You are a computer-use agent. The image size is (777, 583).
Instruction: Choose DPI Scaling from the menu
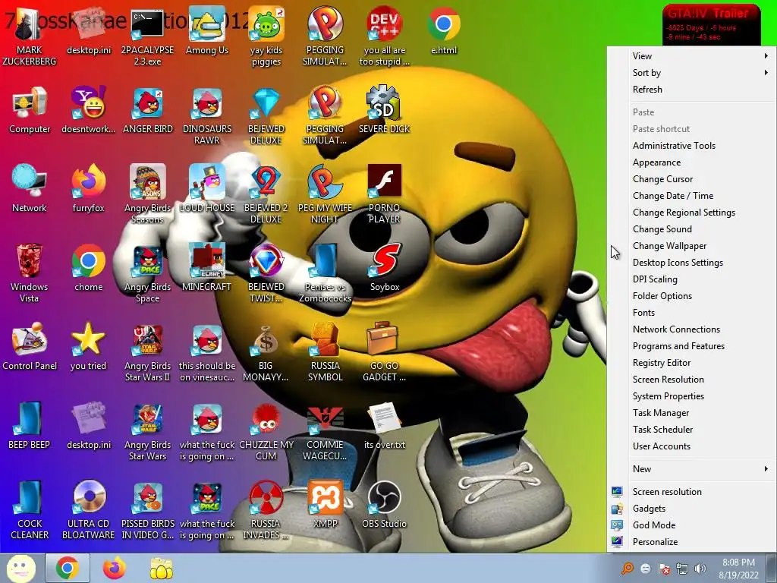tap(691, 279)
